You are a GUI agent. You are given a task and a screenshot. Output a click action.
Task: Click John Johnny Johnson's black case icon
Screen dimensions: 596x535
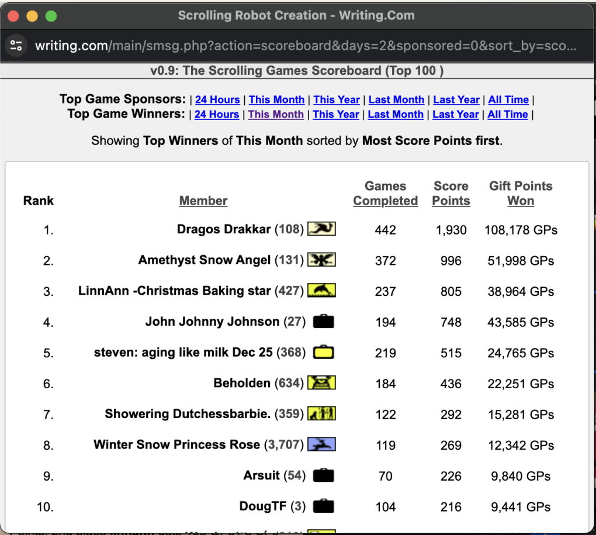click(323, 322)
